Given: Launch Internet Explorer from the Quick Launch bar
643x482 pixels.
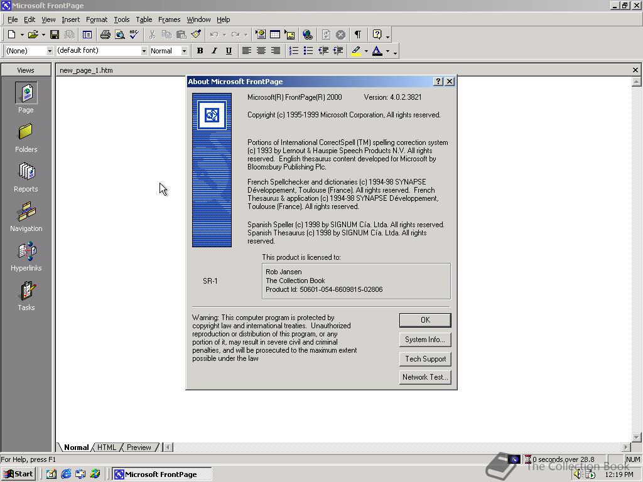Looking at the screenshot, I should (66, 474).
